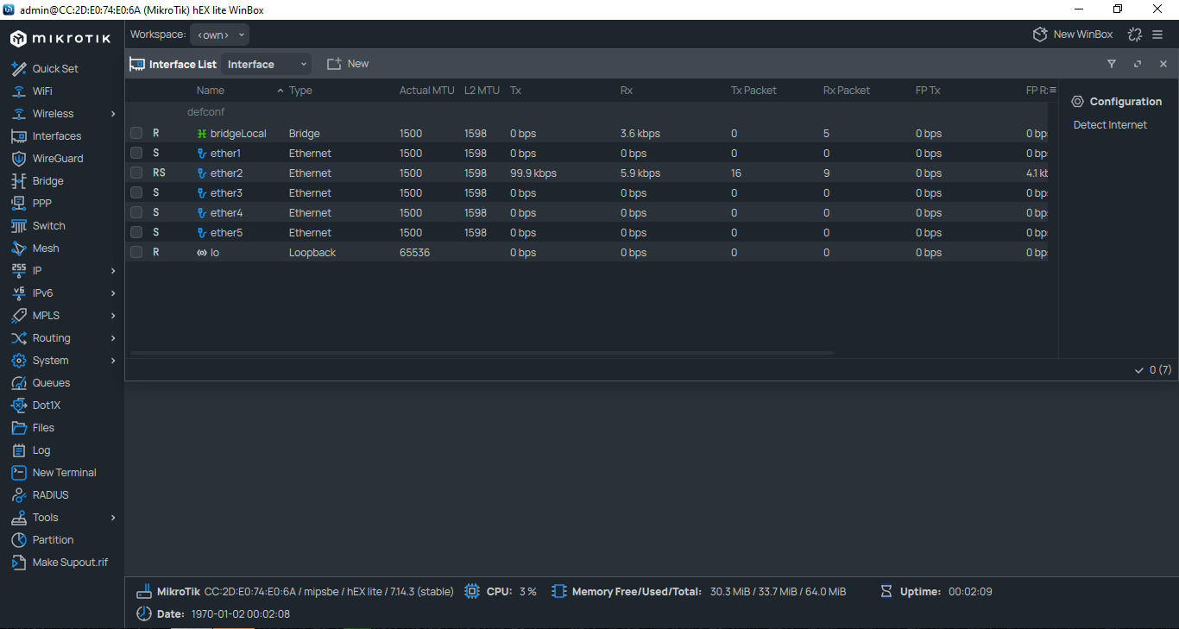
Task: Close the Interface List panel
Action: click(1163, 64)
